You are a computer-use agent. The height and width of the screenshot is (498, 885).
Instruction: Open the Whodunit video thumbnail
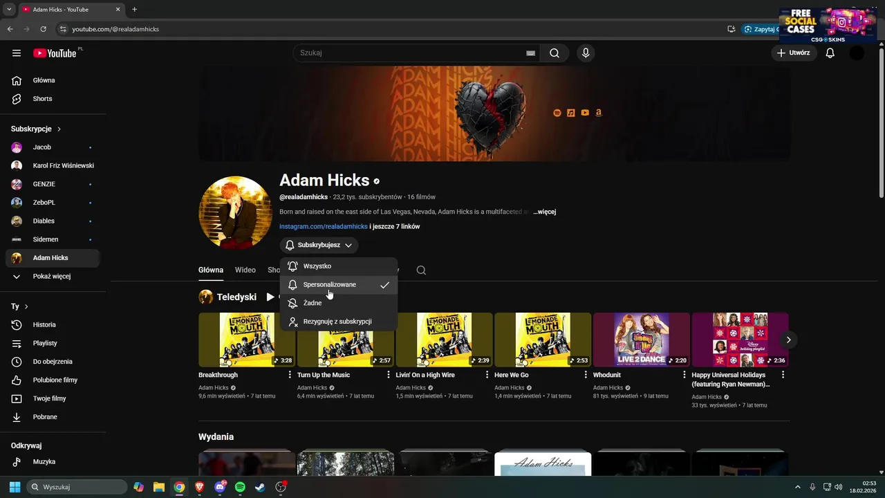pos(642,340)
